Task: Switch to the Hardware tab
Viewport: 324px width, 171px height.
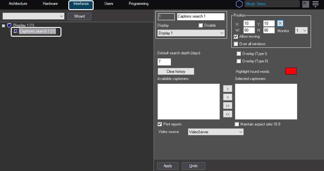Action: [x=50, y=4]
